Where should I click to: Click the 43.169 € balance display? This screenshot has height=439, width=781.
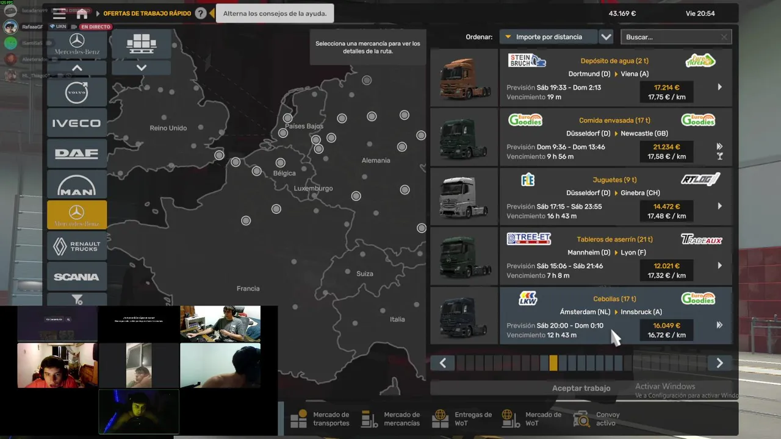click(x=622, y=13)
